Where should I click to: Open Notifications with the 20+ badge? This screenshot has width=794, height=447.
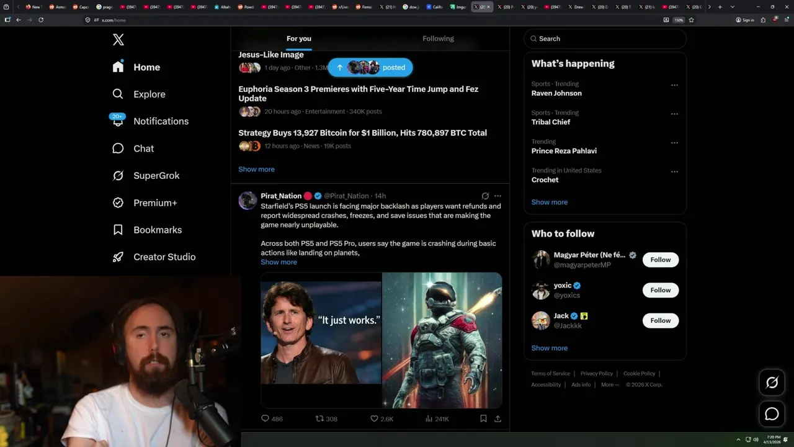(150, 121)
